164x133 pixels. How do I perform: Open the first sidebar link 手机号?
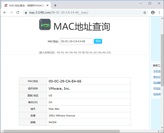pos(157,71)
